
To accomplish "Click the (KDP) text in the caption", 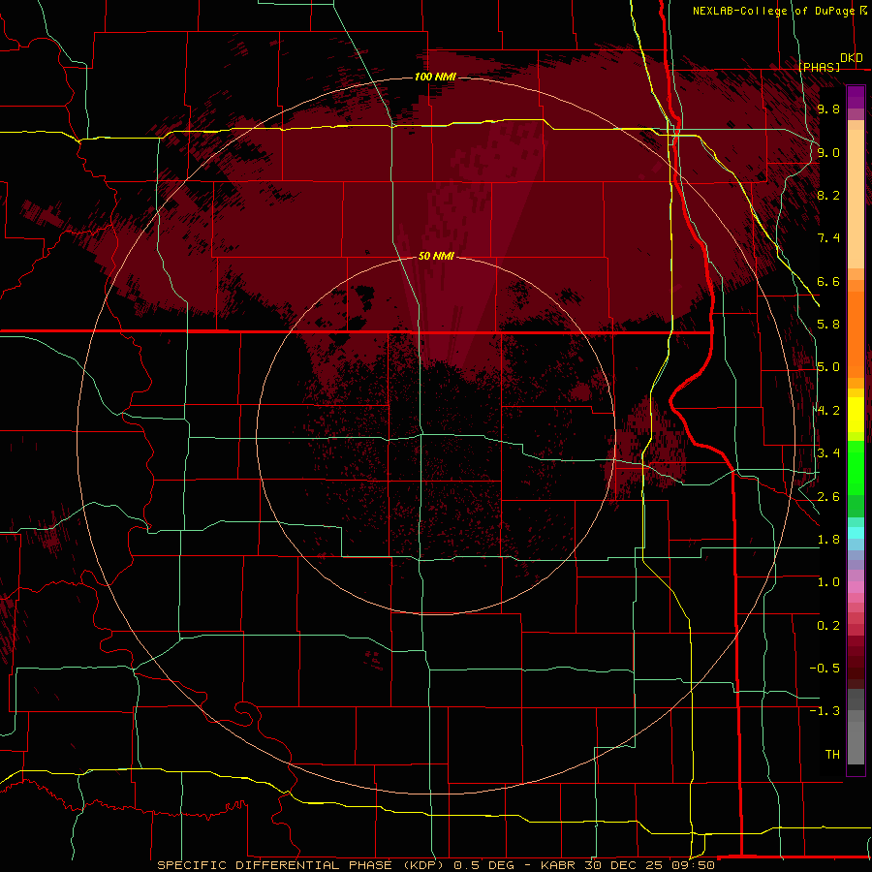I will coord(423,865).
